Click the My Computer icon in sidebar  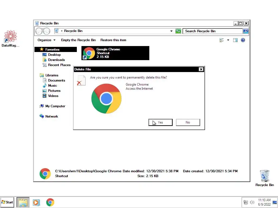42,106
